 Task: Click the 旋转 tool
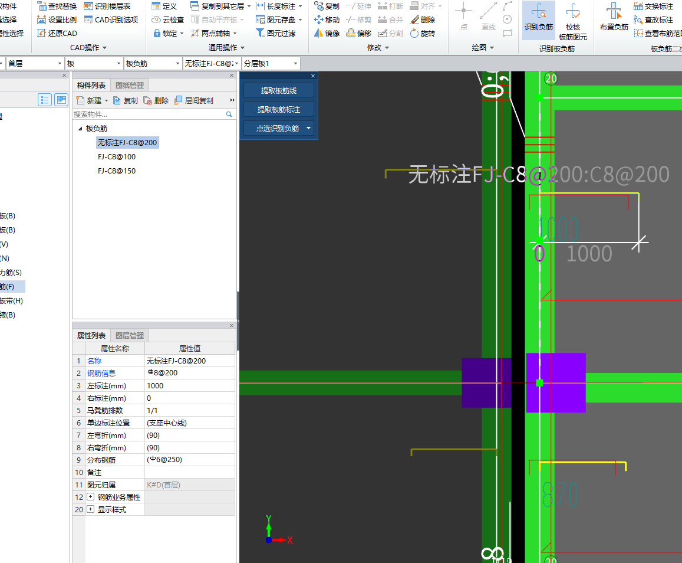(422, 33)
